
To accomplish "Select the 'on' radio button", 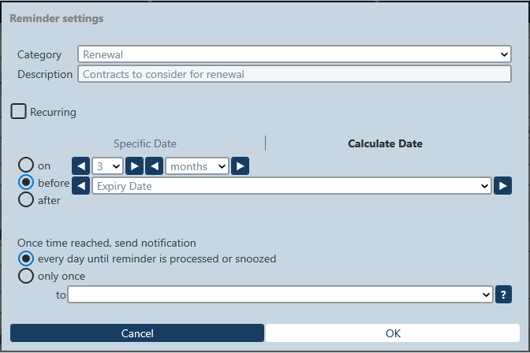I will click(x=26, y=165).
